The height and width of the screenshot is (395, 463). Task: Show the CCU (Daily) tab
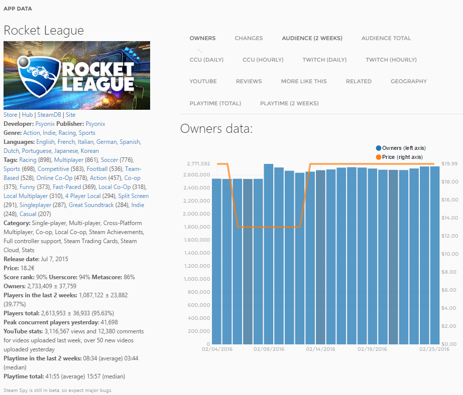pos(206,60)
